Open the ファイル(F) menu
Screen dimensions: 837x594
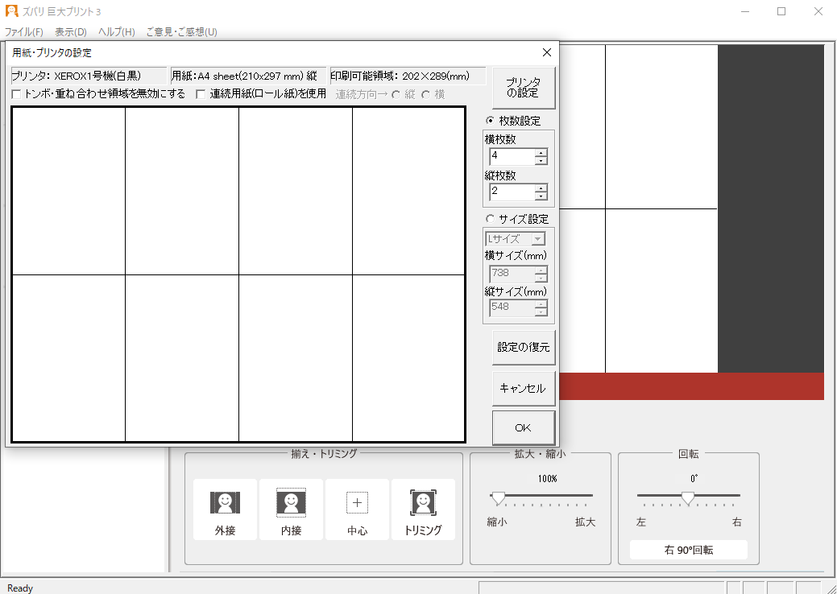(x=23, y=32)
